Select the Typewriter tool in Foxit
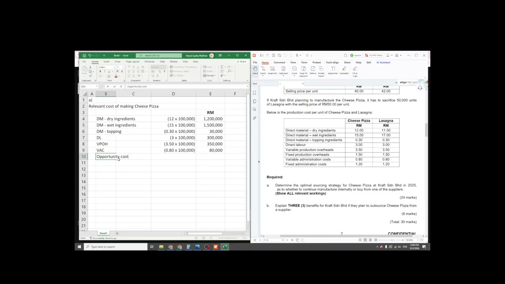 point(333,70)
